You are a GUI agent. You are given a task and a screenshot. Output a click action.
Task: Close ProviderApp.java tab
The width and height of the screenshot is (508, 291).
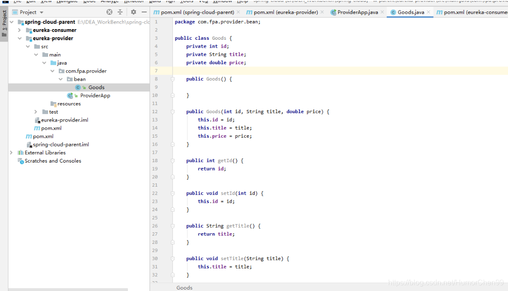(x=383, y=12)
